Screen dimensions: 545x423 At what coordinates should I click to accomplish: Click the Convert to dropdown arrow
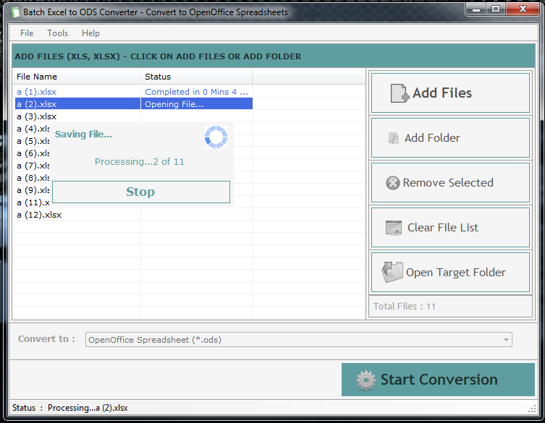click(507, 340)
